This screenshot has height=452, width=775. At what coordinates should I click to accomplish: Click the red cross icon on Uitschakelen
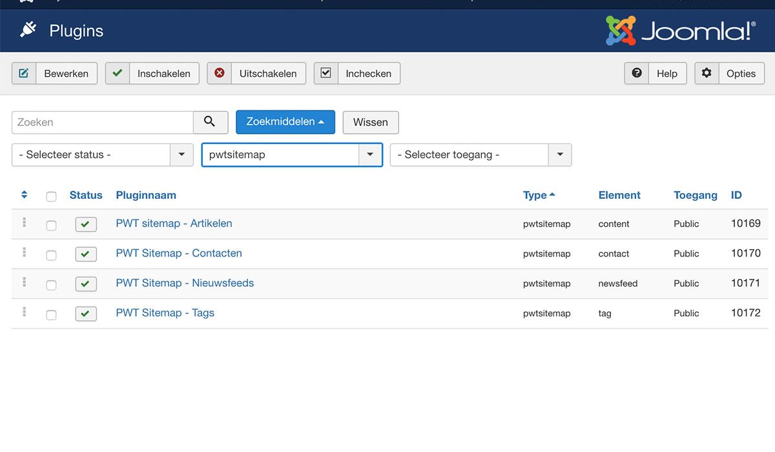click(x=219, y=73)
